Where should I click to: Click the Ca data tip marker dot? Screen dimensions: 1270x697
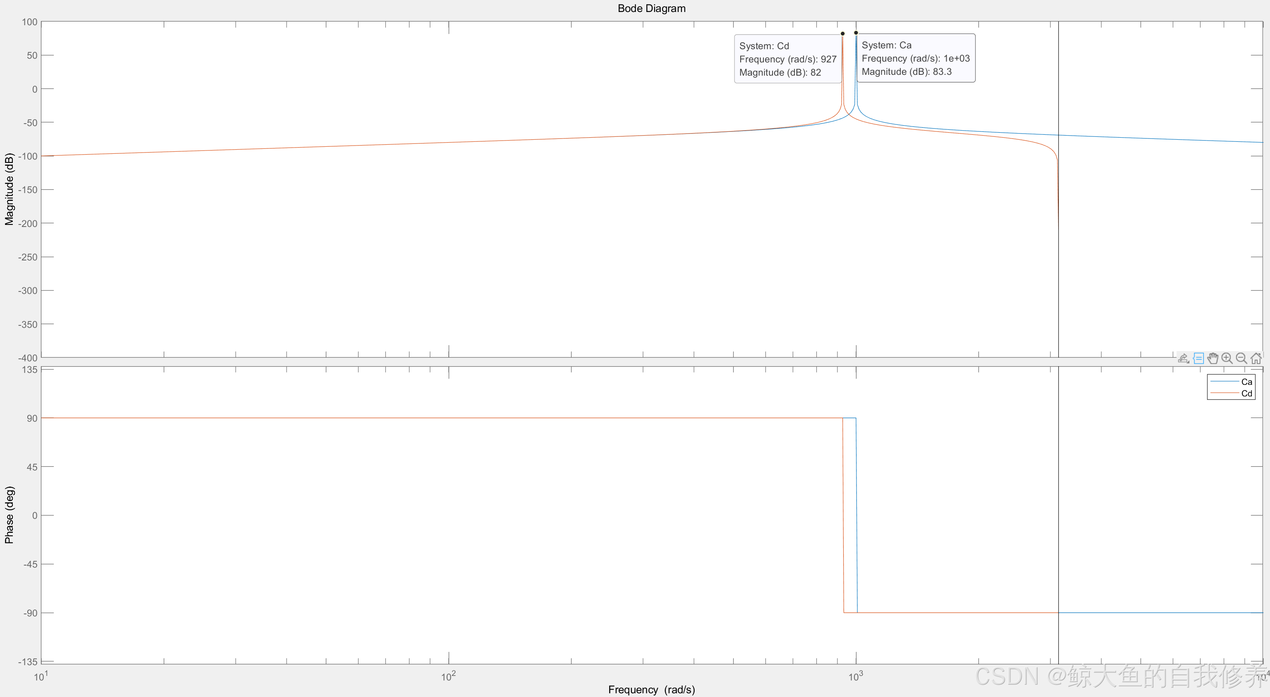[856, 33]
